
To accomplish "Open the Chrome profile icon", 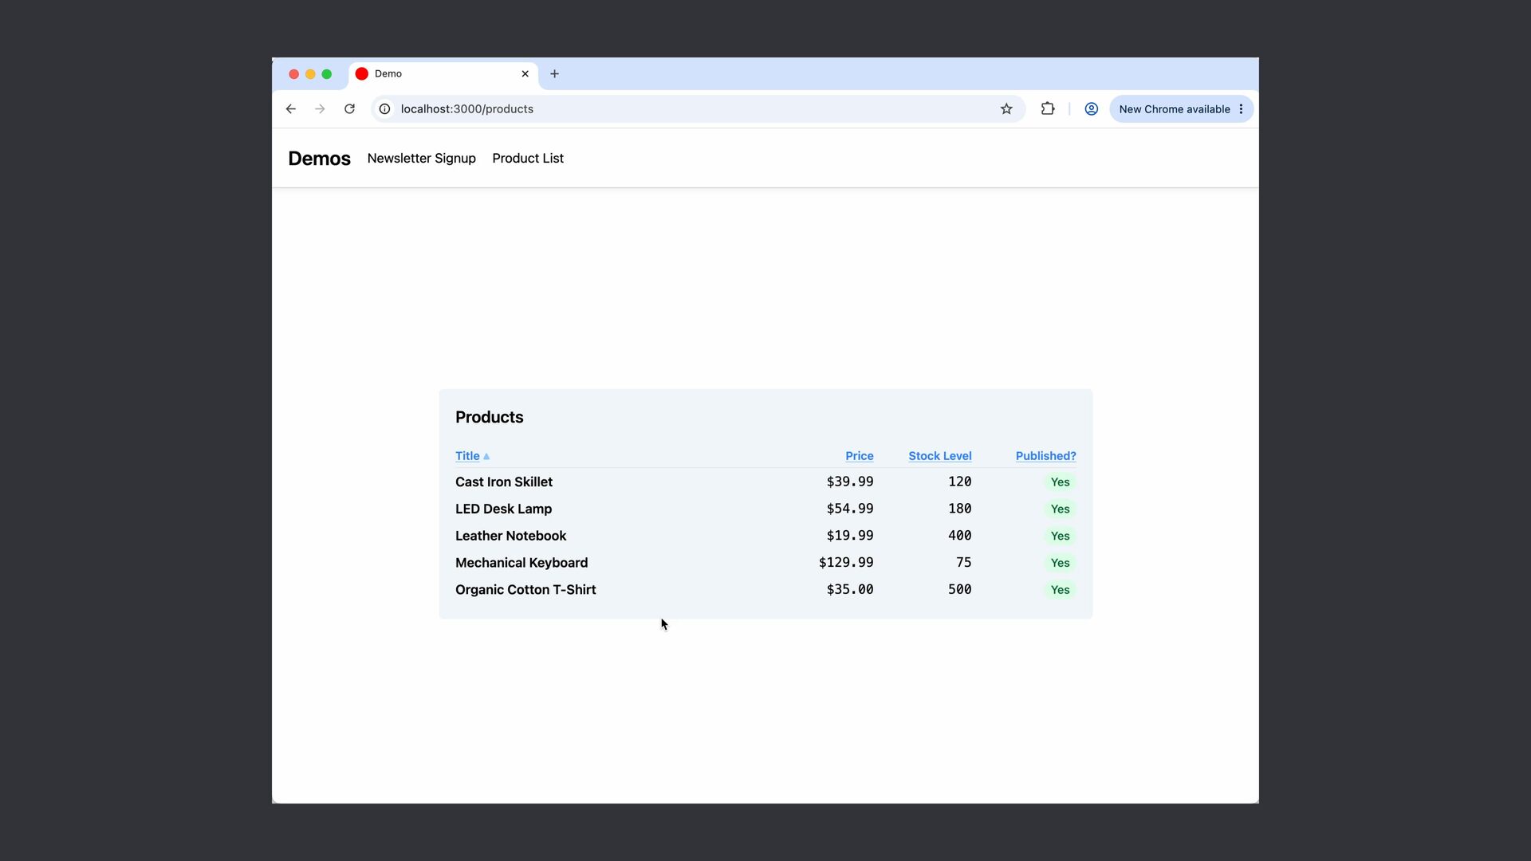I will [1091, 109].
